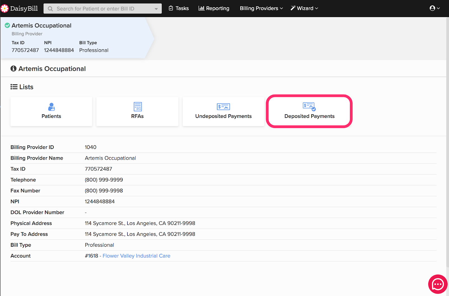This screenshot has height=296, width=449.
Task: Click the Billing Provider subtitle in banner
Action: (x=27, y=34)
